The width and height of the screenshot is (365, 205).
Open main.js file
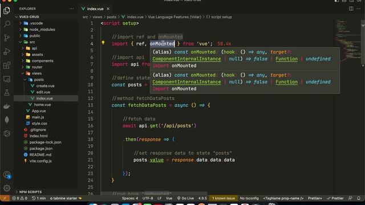tap(38, 117)
